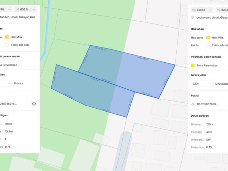The image size is (228, 171).
Task: Click the far-right corner vertex of upper polygon
Action: click(175, 64)
